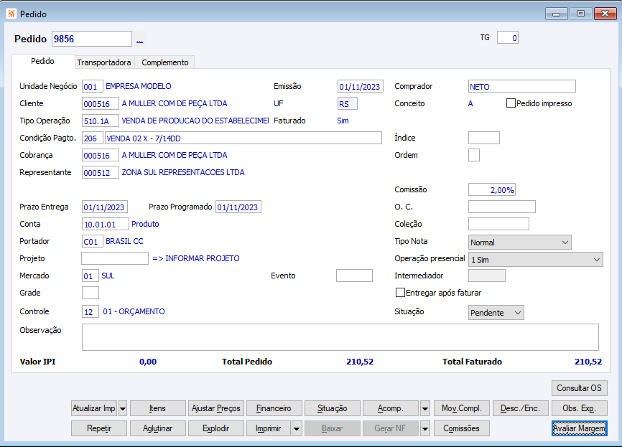
Task: Click the Comprador field NETO
Action: 522,86
